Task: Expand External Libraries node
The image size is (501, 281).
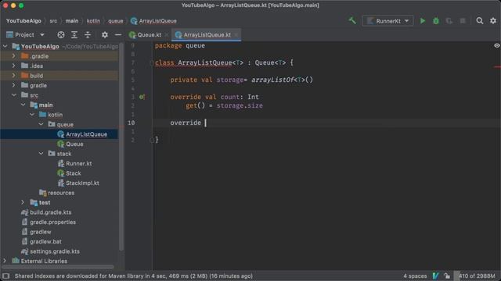Action: point(5,261)
